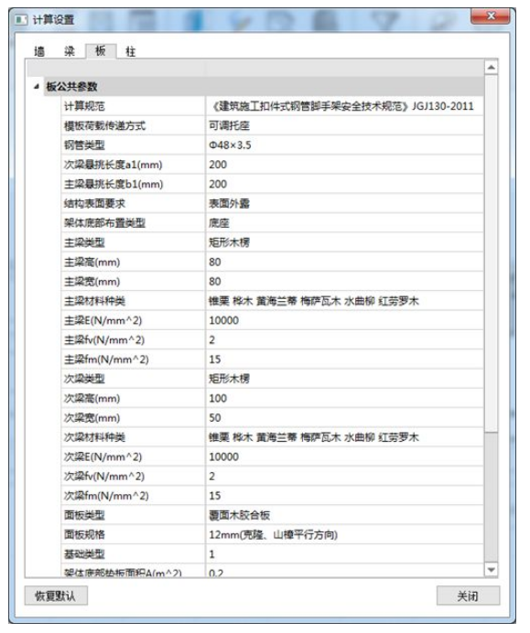Select the 结构表面要求 label
The image size is (530, 633).
(x=94, y=203)
